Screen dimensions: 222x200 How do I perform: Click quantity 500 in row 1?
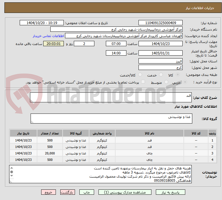tap(50, 140)
